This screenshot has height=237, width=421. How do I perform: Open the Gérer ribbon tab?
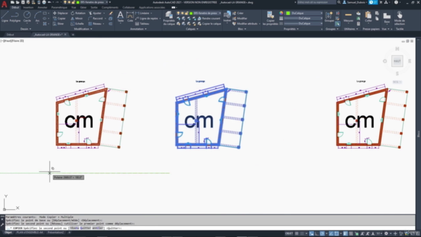tap(84, 7)
